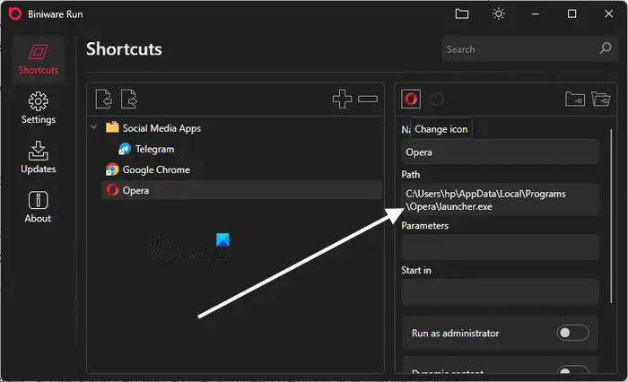
Task: Open the Shortcuts sidebar section
Action: [38, 59]
